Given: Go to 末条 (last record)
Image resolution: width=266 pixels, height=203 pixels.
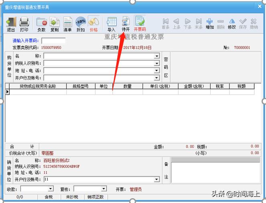Looking at the screenshot, I should click(x=199, y=24).
